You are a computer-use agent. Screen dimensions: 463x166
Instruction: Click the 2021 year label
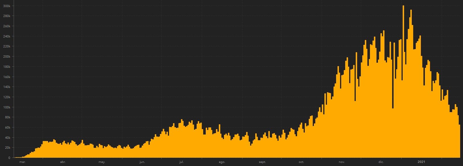coord(421,162)
